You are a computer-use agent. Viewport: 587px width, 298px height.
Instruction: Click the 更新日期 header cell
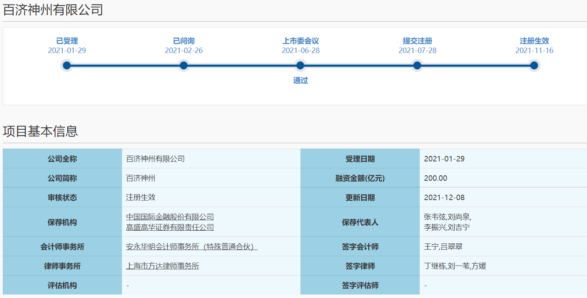click(360, 197)
